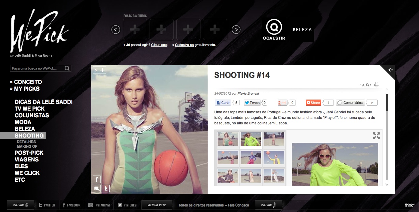This screenshot has width=419, height=212.
Task: Open the footer Pinterest link
Action: (128, 205)
